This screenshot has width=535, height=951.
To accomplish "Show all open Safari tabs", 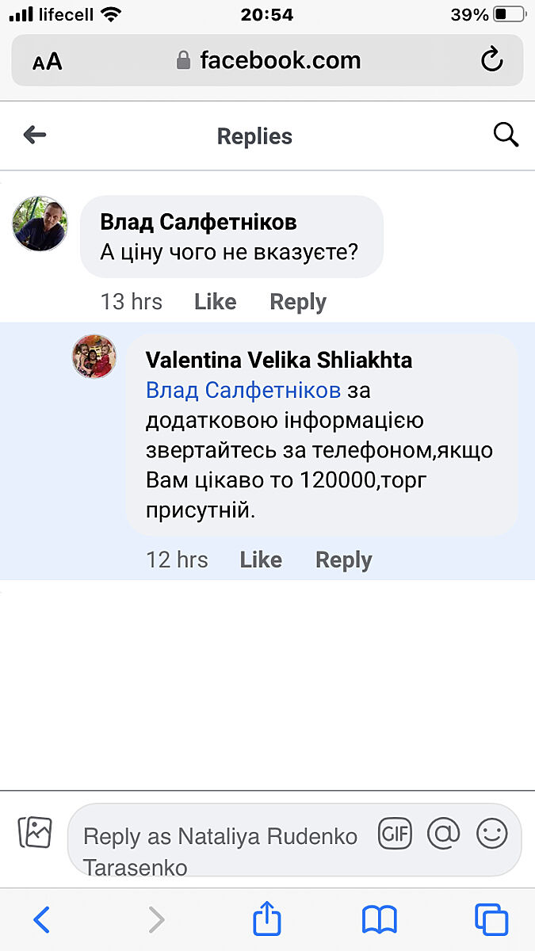I will click(491, 919).
